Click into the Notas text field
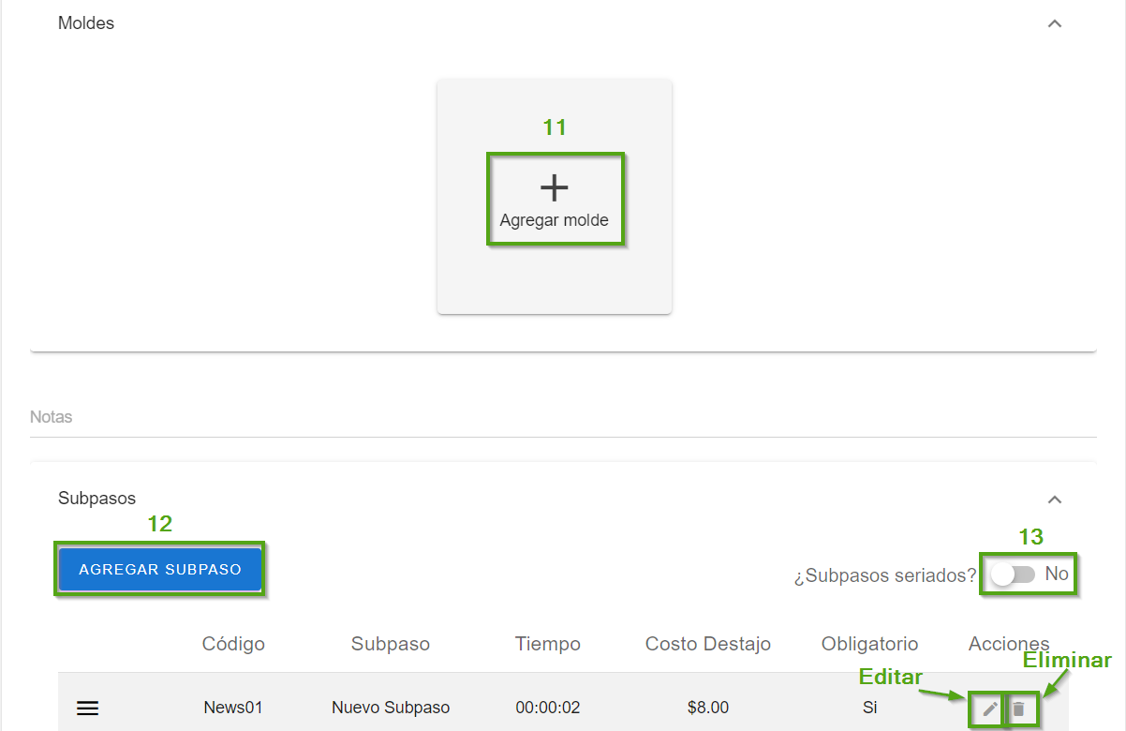The height and width of the screenshot is (731, 1126). pos(562,417)
